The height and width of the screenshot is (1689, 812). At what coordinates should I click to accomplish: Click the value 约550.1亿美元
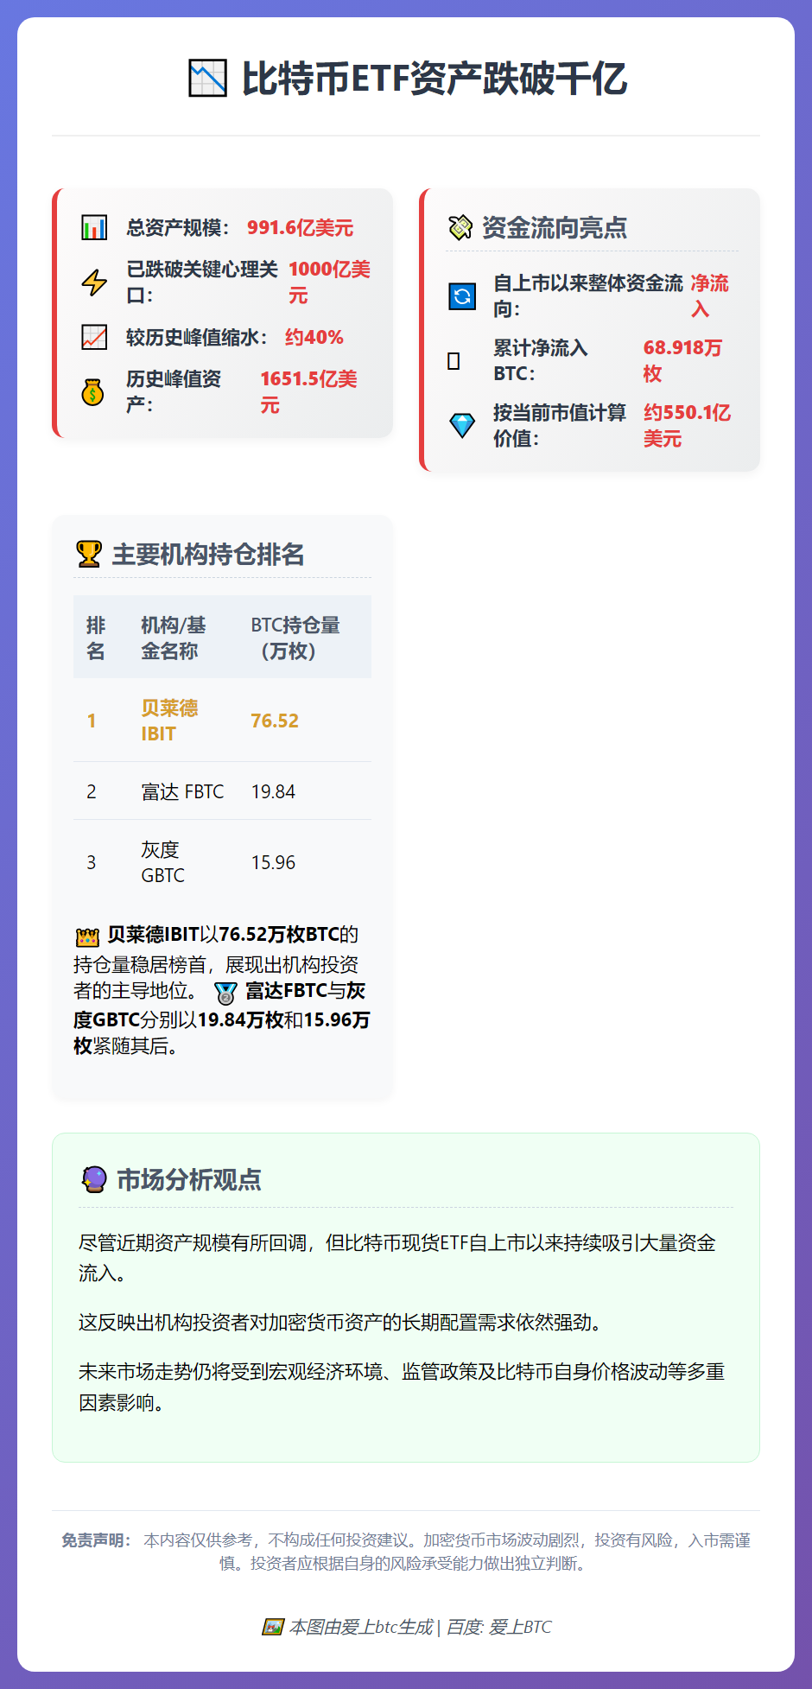click(687, 425)
